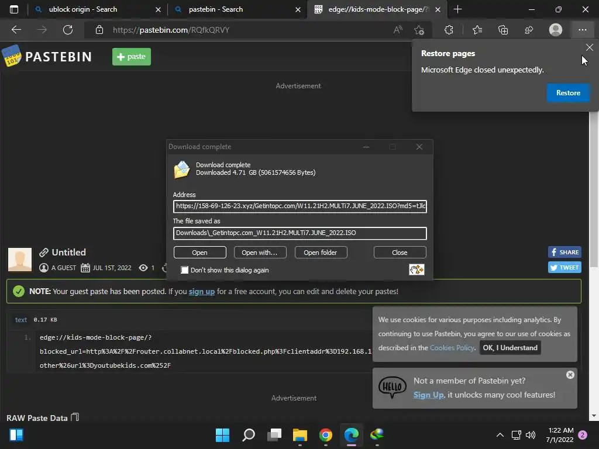
Task: Click the Pastebin logo
Action: [47, 57]
